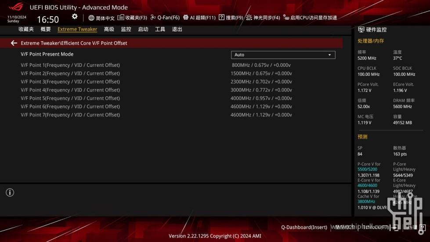The width and height of the screenshot is (430, 242).
Task: Click the 3800MHz cache frequency link
Action: 366,202
